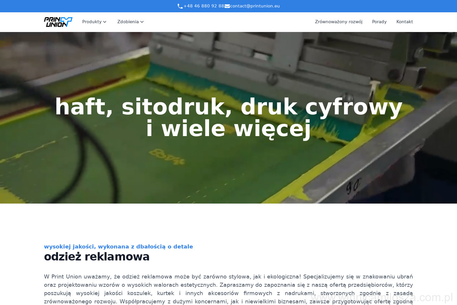Navigate to the Kontakt page
457x305 pixels.
tap(404, 22)
